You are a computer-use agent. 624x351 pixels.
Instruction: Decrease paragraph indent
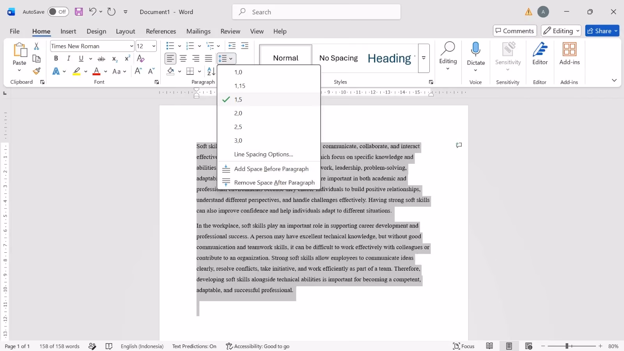pos(232,46)
